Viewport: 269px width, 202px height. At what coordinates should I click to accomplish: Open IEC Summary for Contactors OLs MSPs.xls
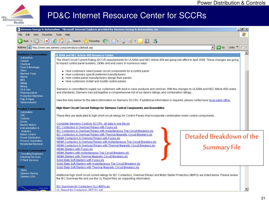tap(83, 186)
